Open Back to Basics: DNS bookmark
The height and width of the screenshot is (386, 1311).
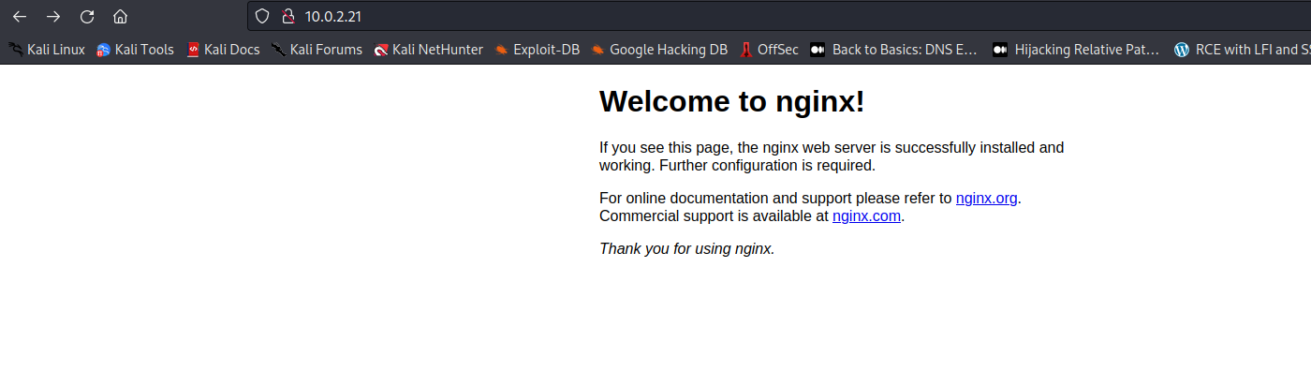(x=894, y=50)
